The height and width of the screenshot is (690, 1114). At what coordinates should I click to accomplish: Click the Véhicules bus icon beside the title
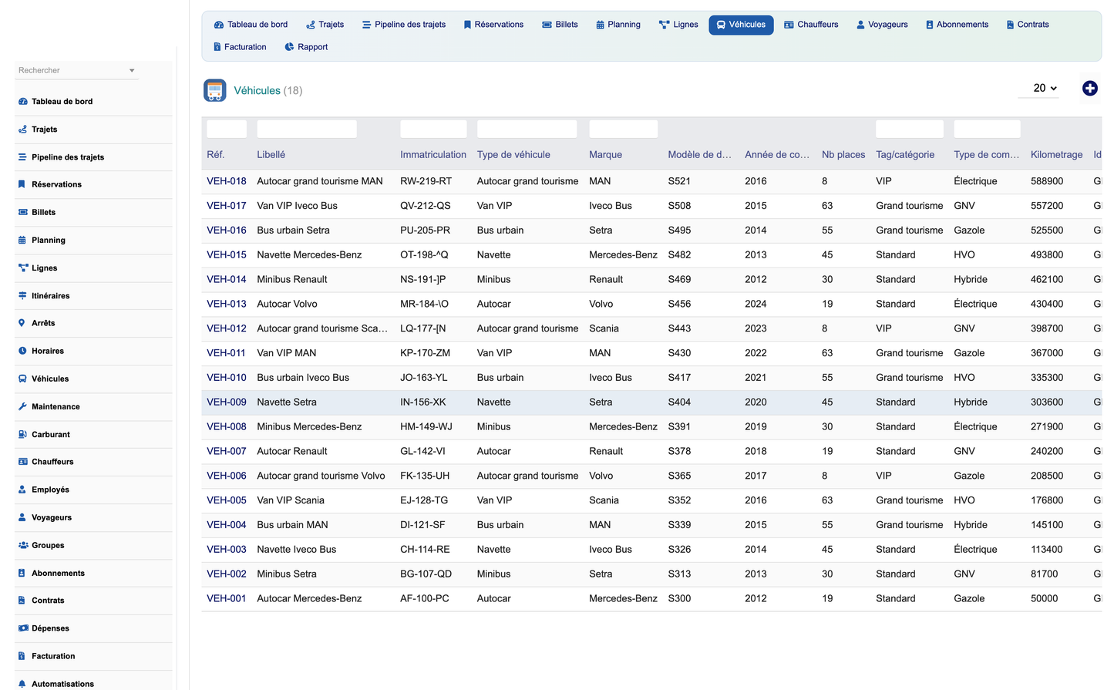coord(215,90)
